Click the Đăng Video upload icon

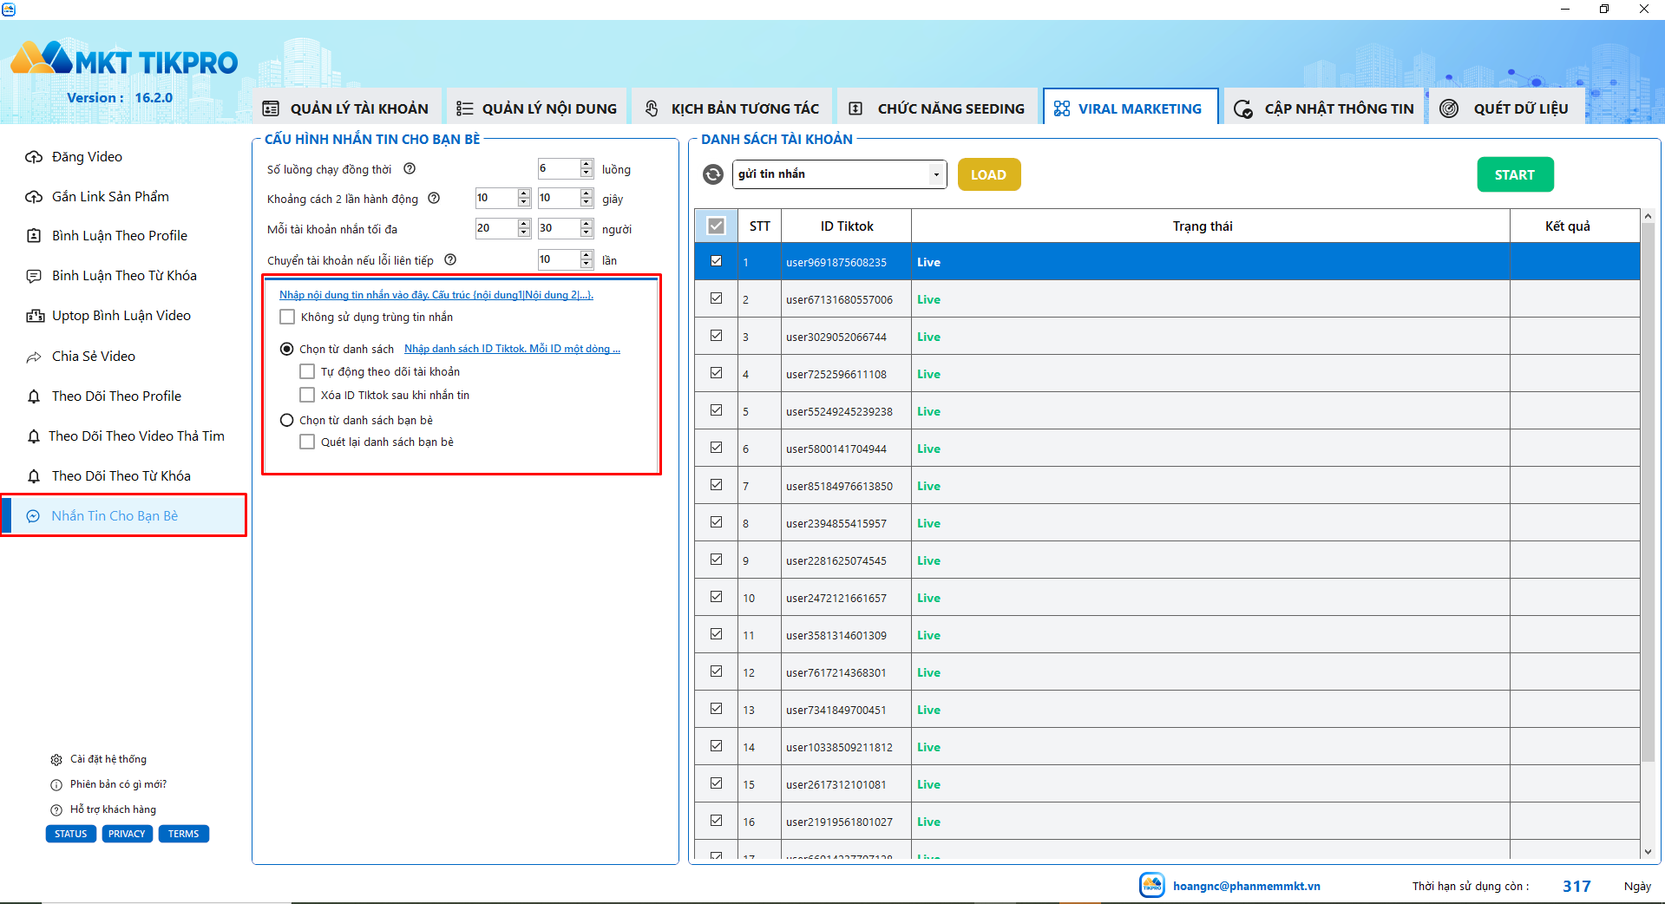pyautogui.click(x=34, y=157)
